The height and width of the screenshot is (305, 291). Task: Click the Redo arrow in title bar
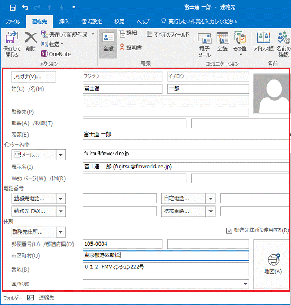37,7
